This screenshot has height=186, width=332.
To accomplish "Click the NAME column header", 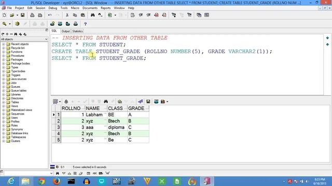I will tap(96, 109).
